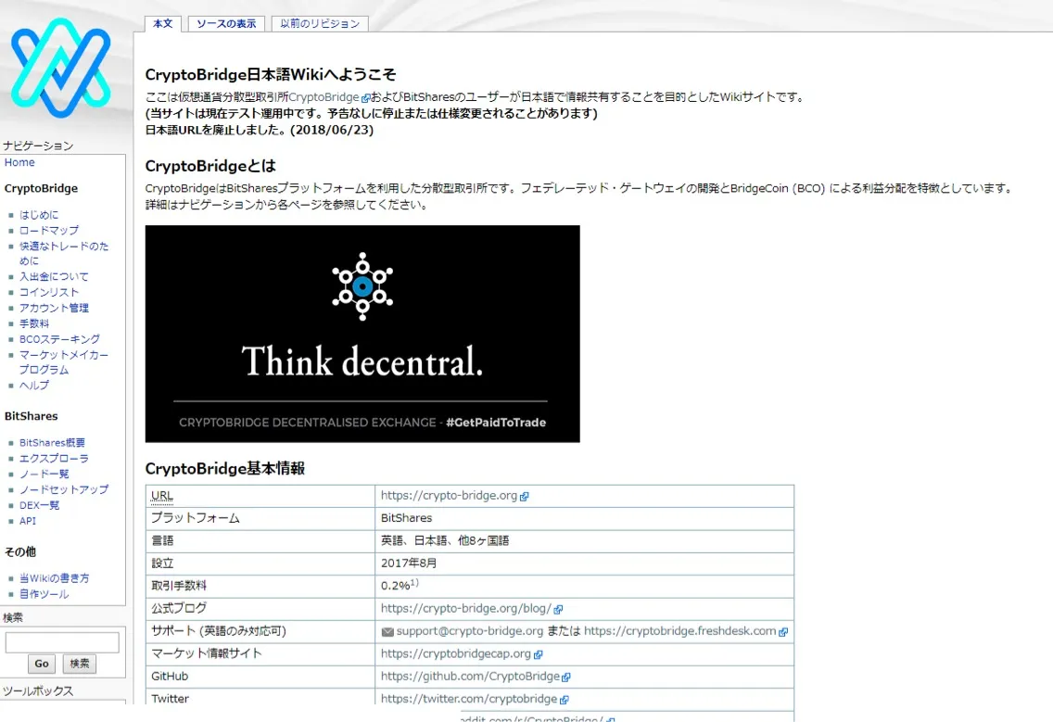Image resolution: width=1053 pixels, height=722 pixels.
Task: Click the Go button
Action: point(42,664)
